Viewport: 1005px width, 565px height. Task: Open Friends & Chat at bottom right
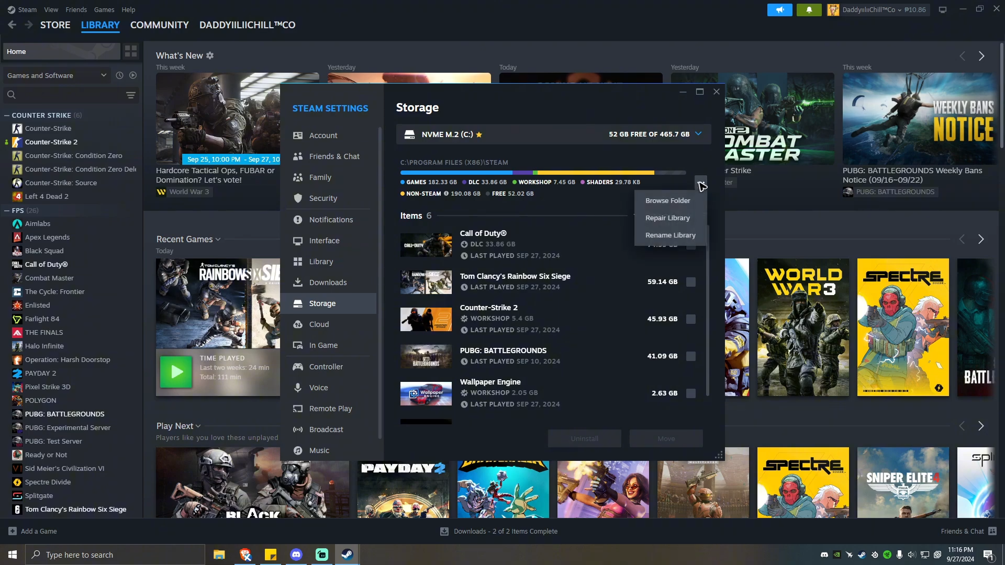pyautogui.click(x=968, y=531)
